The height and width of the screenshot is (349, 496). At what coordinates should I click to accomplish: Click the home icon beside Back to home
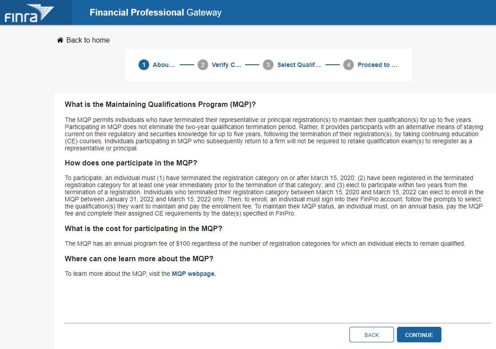coord(60,40)
